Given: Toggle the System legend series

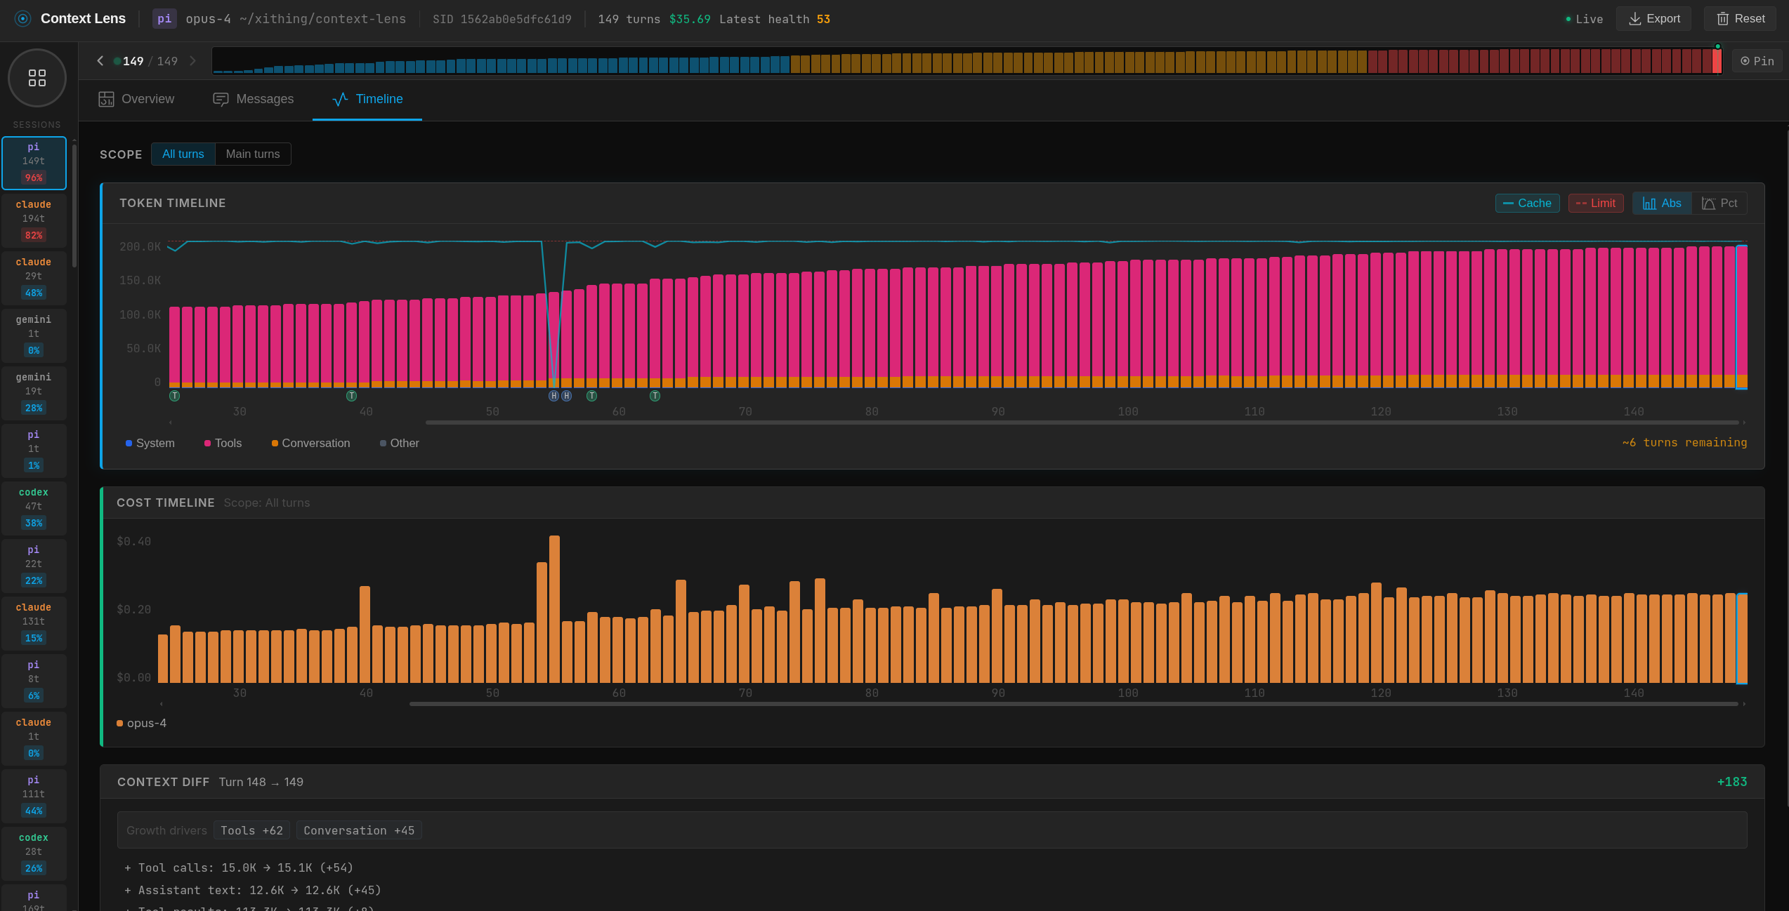Looking at the screenshot, I should (x=150, y=443).
